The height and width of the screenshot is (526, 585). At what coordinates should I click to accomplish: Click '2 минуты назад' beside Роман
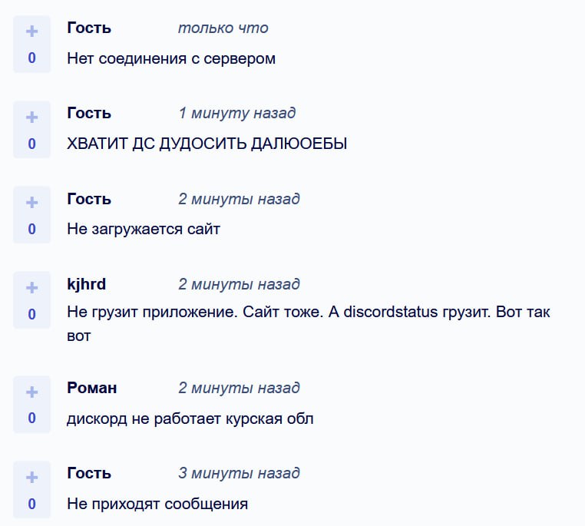click(x=239, y=388)
